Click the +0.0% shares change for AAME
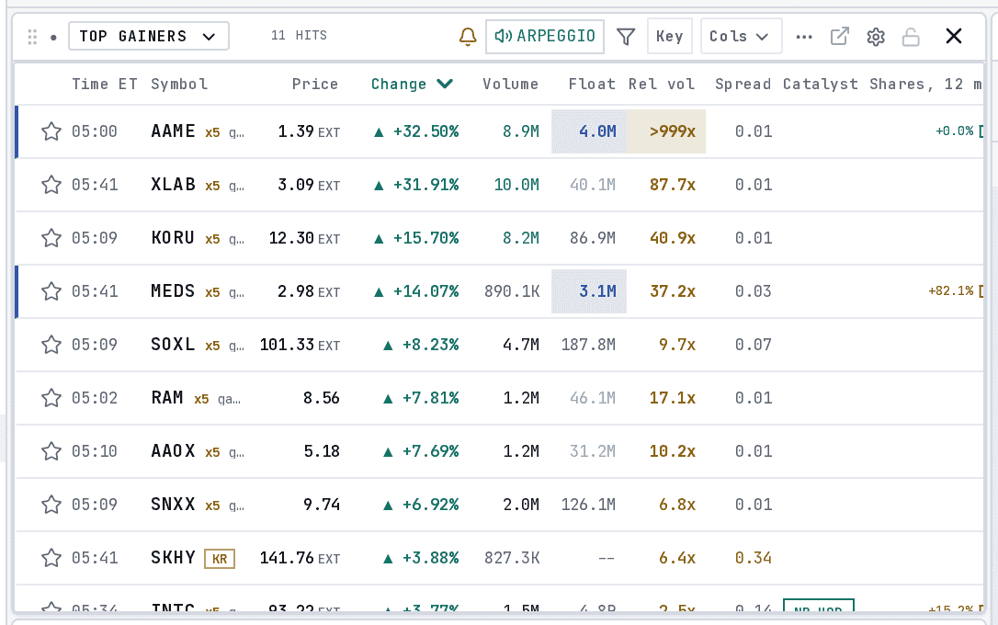Viewport: 998px width, 625px height. pyautogui.click(x=954, y=131)
